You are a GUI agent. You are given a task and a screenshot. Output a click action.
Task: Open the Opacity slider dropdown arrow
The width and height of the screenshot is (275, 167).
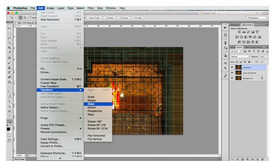(267, 56)
